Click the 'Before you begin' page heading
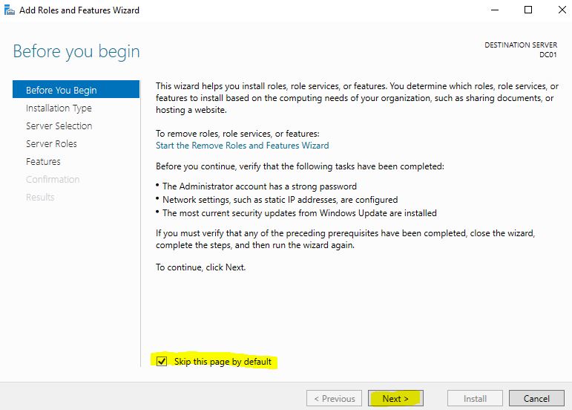Image resolution: width=572 pixels, height=410 pixels. [x=76, y=51]
